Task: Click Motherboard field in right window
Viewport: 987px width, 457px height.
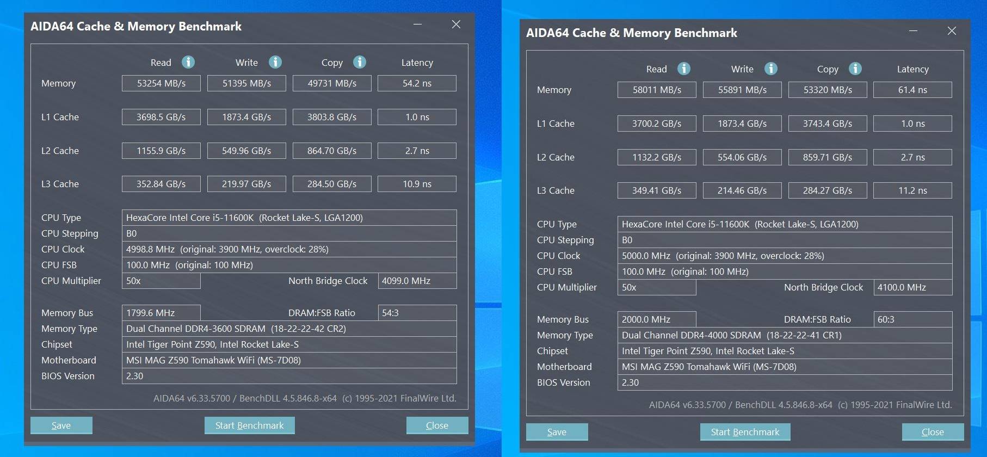Action: [x=785, y=367]
